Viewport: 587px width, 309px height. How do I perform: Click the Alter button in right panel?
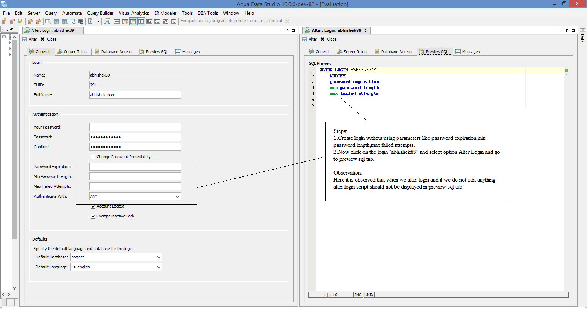[310, 39]
